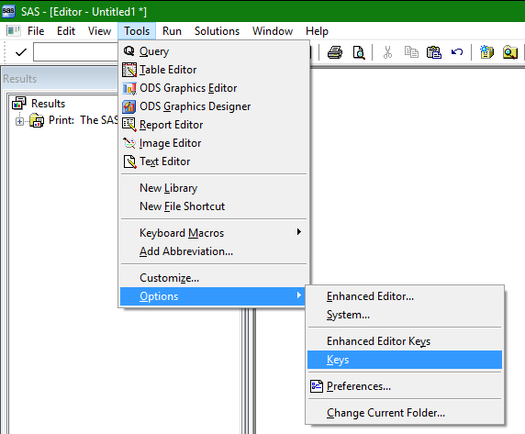The image size is (525, 434).
Task: Click the Copy toolbar icon
Action: pyautogui.click(x=411, y=52)
